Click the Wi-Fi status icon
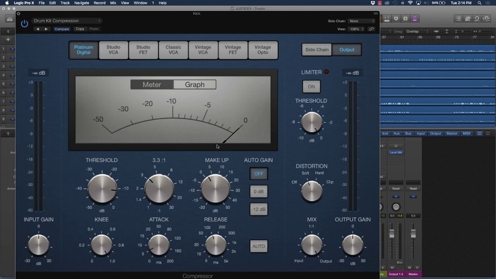Viewport: 496px width, 279px height. (410, 3)
